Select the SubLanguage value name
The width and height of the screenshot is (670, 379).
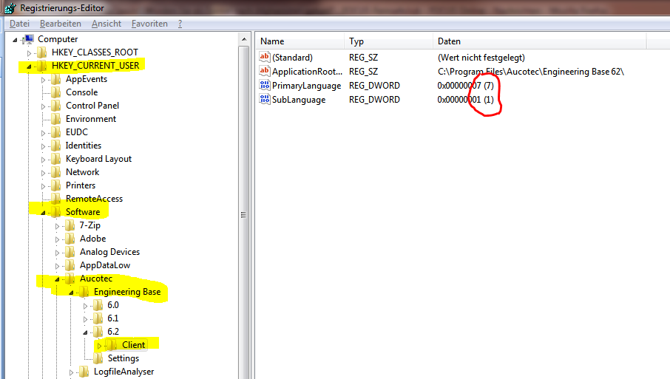(299, 100)
